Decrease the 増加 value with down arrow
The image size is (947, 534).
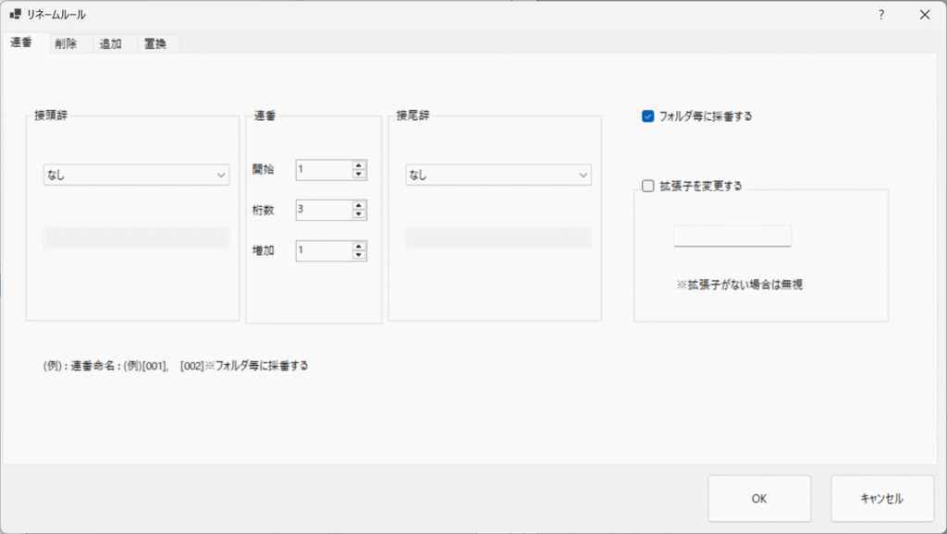point(359,255)
